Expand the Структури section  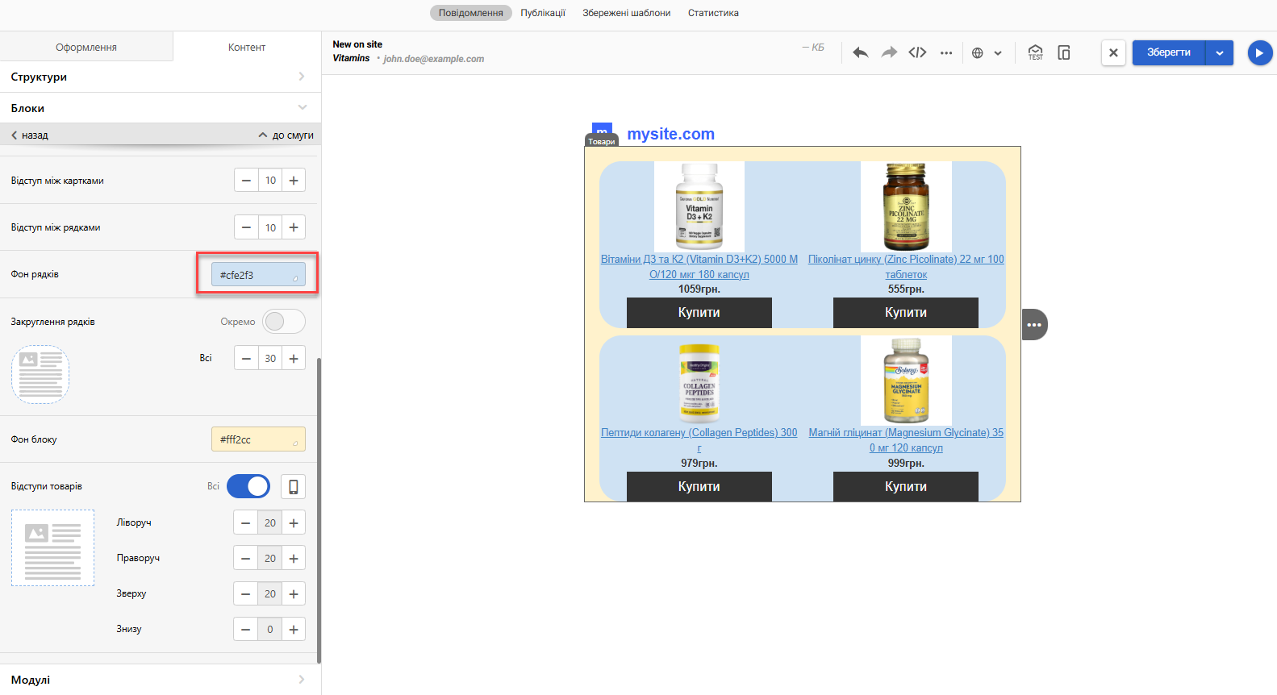pos(161,77)
